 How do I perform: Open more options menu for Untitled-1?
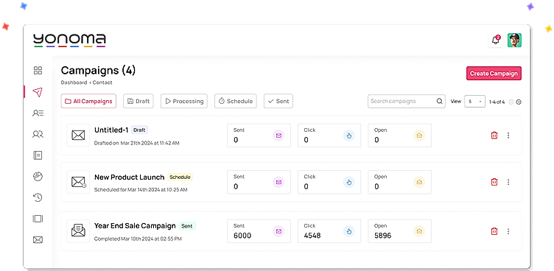(x=508, y=135)
